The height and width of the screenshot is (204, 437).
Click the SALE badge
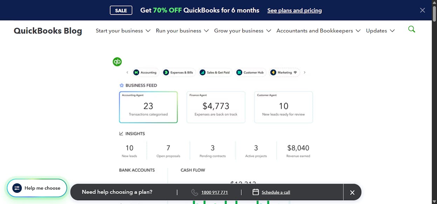click(121, 10)
